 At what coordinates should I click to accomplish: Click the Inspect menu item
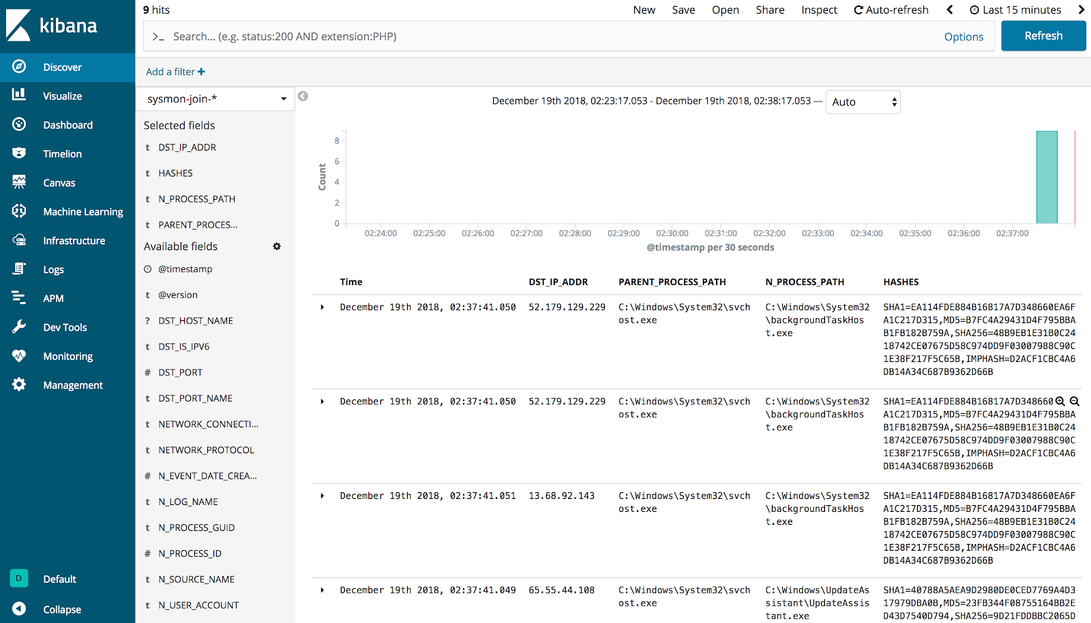819,10
